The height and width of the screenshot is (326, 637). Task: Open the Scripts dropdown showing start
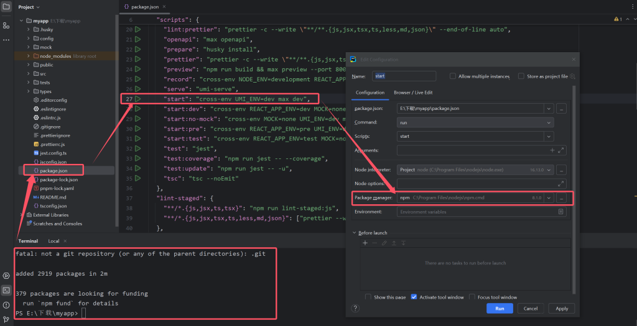click(x=549, y=136)
